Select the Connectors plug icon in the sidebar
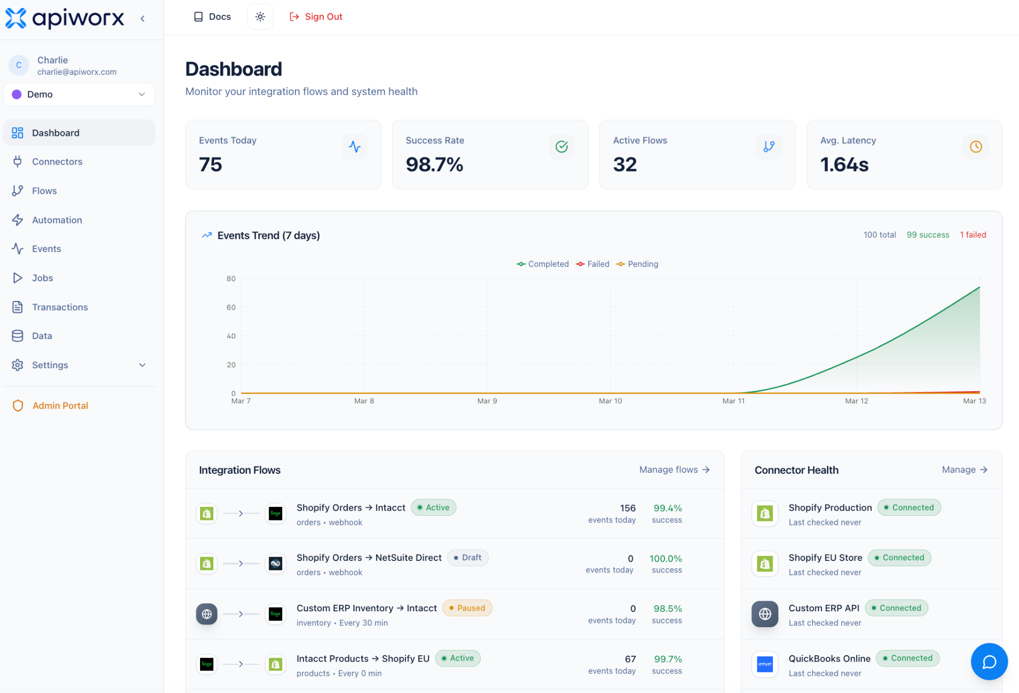The image size is (1019, 693). [18, 161]
